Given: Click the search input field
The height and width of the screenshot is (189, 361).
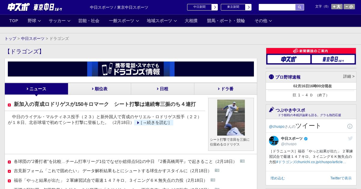Looking at the screenshot, I should pyautogui.click(x=277, y=7).
